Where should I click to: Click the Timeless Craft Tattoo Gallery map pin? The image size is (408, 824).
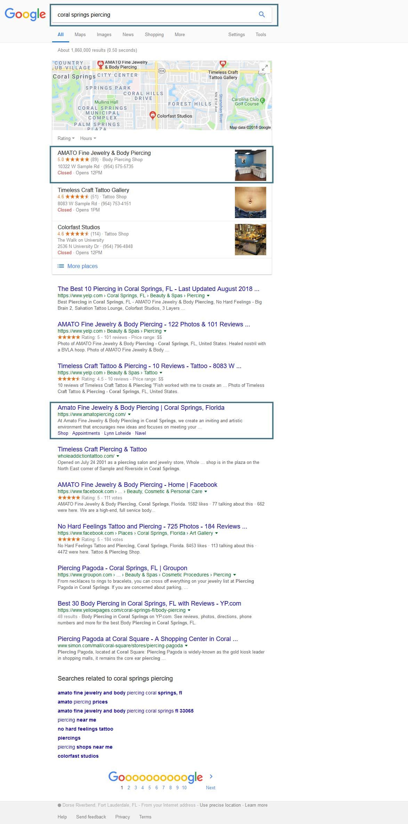pyautogui.click(x=223, y=64)
